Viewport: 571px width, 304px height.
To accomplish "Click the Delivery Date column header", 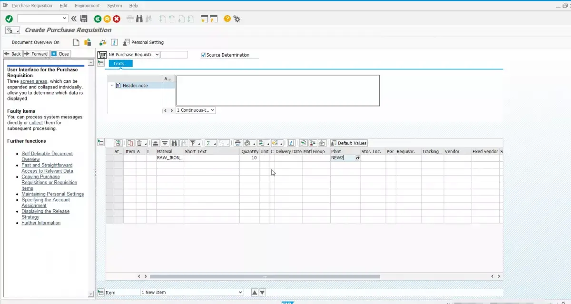I will (288, 151).
